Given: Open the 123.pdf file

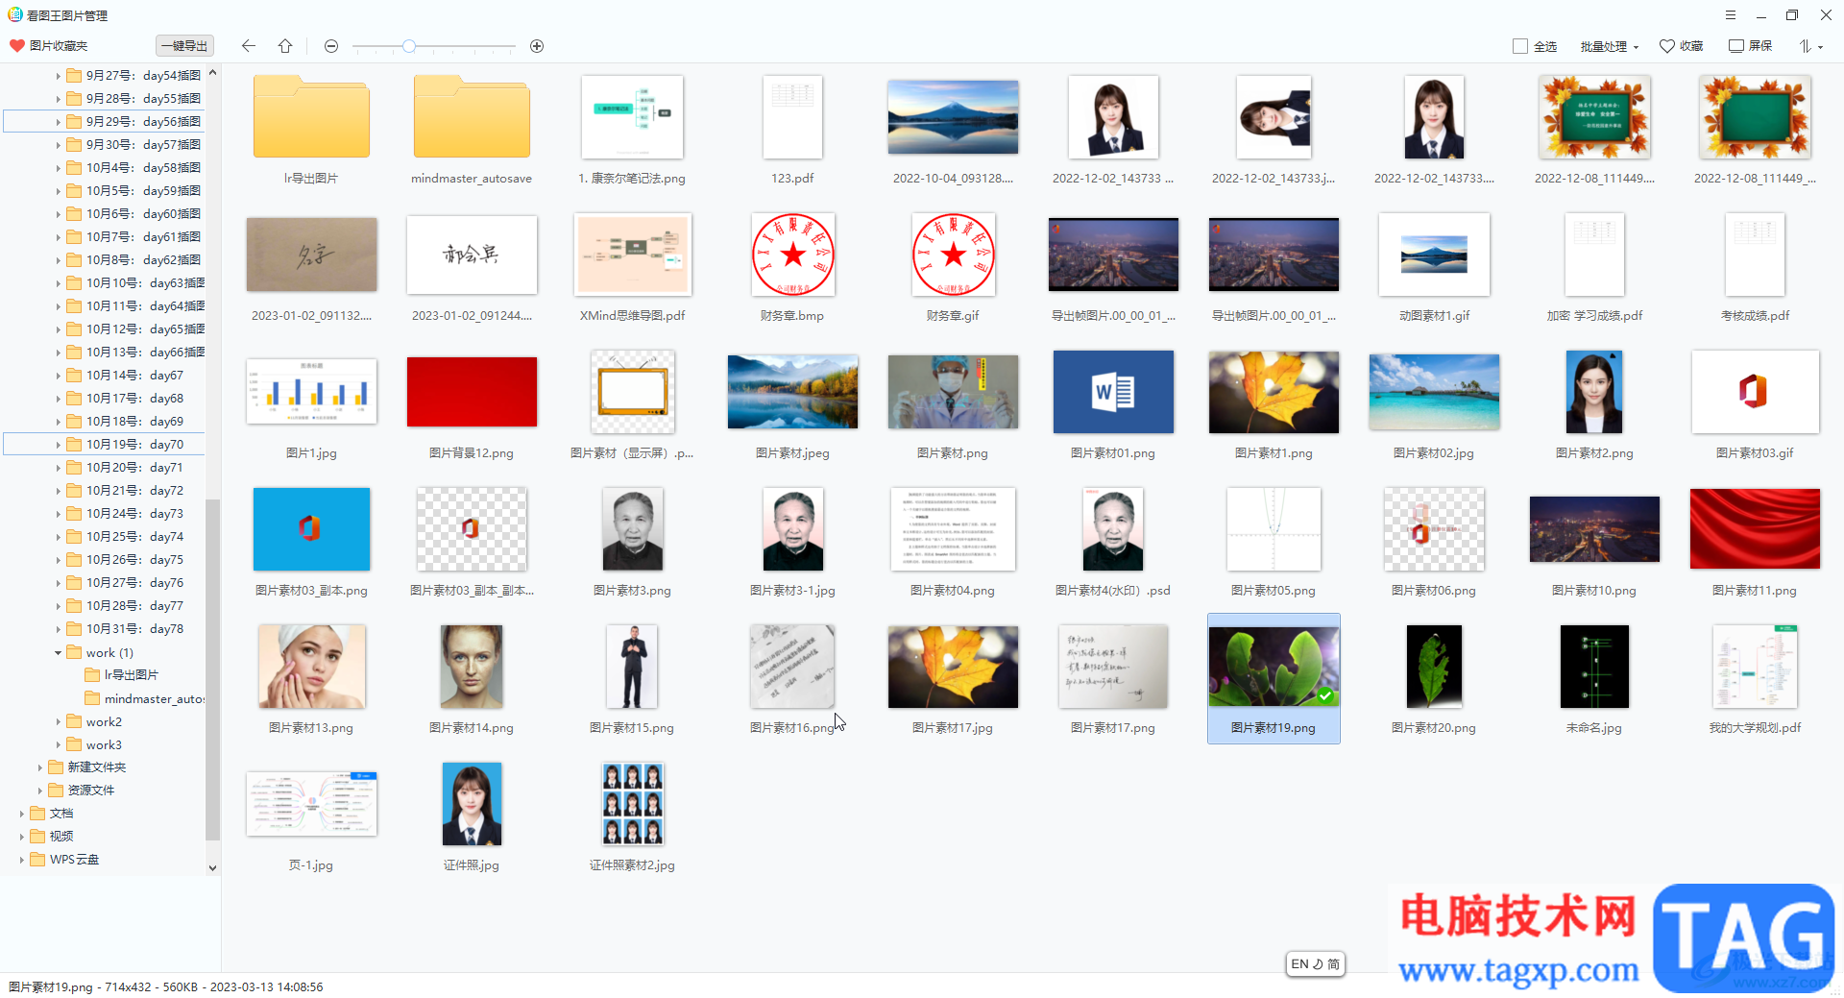Looking at the screenshot, I should point(792,117).
